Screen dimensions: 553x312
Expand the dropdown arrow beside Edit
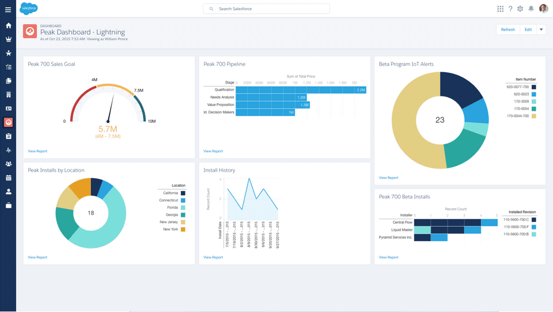click(541, 29)
